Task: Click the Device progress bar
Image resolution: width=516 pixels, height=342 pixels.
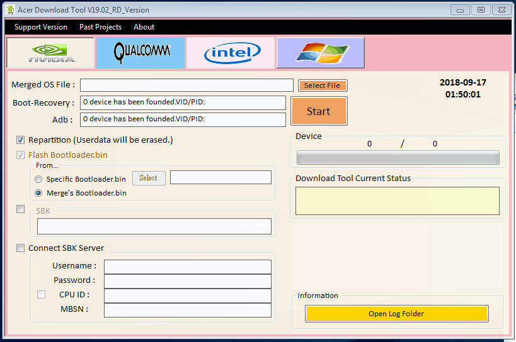Action: tap(398, 158)
